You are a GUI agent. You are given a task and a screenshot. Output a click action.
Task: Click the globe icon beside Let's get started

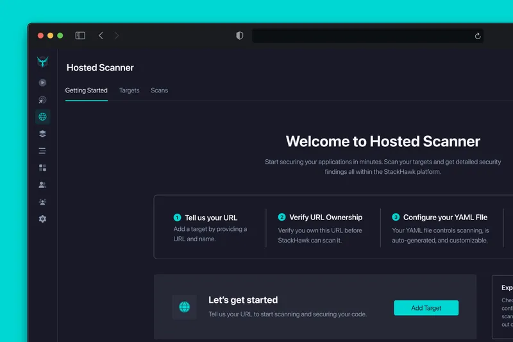click(x=185, y=307)
